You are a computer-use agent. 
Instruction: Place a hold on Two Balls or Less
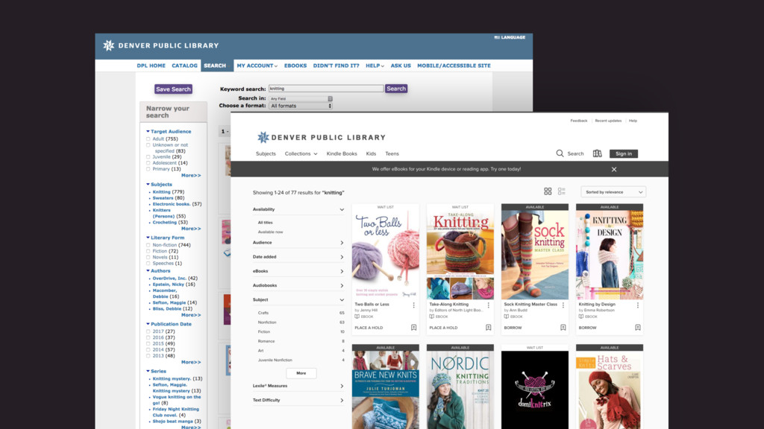[x=369, y=328]
